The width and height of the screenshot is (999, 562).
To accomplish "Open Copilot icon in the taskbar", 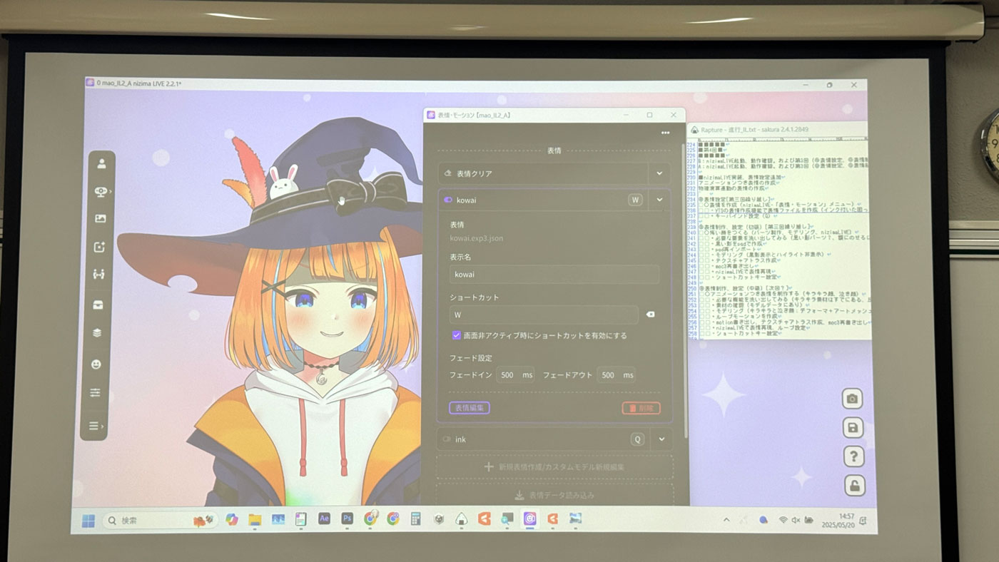I will (232, 519).
